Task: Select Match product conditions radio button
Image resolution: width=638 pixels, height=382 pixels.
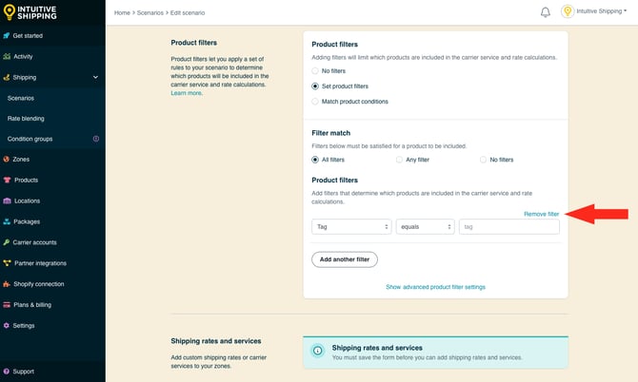Action: (316, 101)
